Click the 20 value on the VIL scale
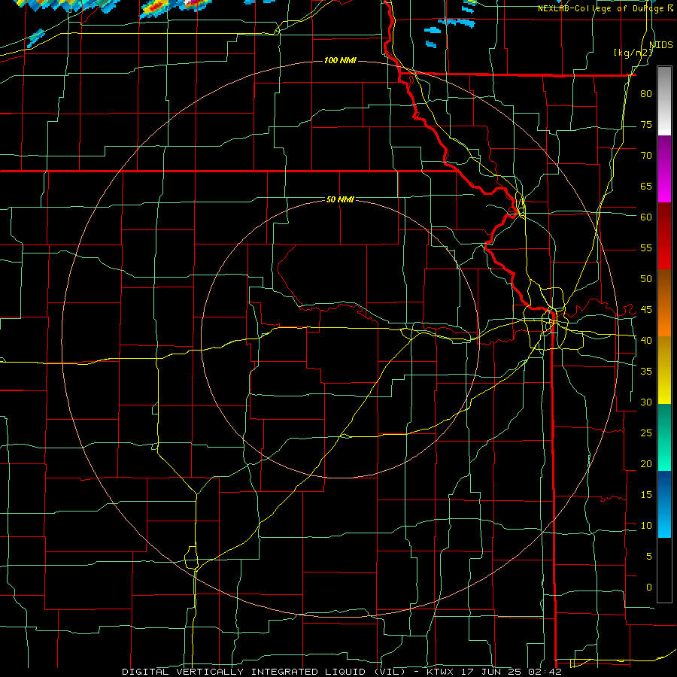Image resolution: width=677 pixels, height=677 pixels. 646,463
